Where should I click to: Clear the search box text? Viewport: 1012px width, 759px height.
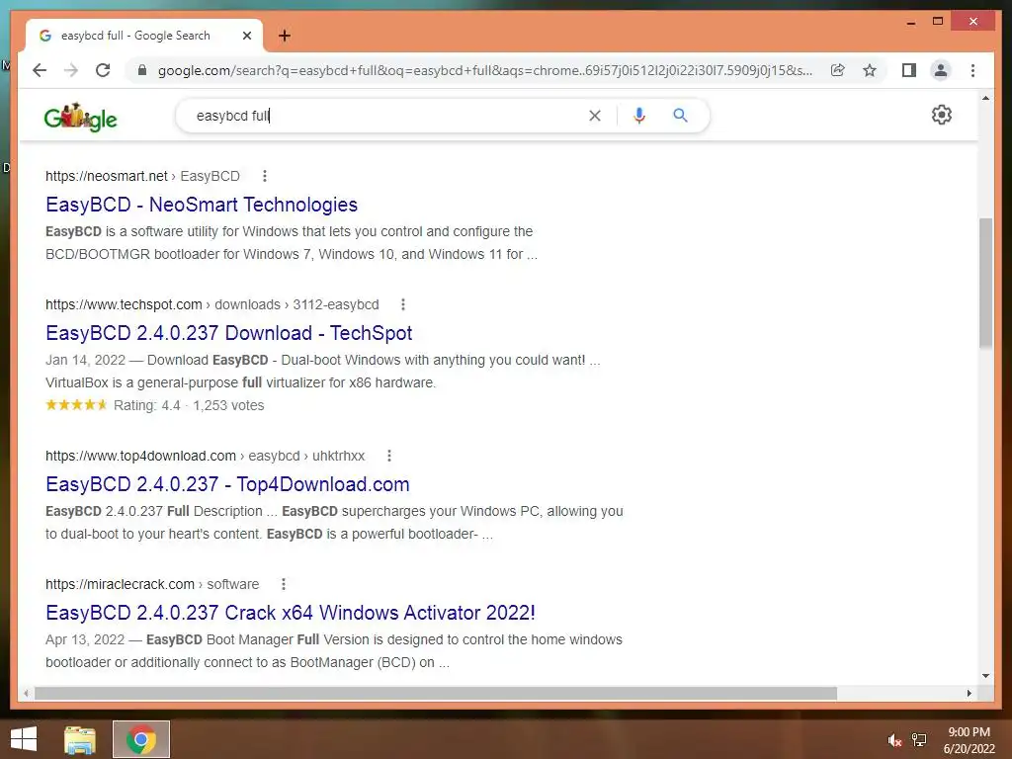pos(594,116)
